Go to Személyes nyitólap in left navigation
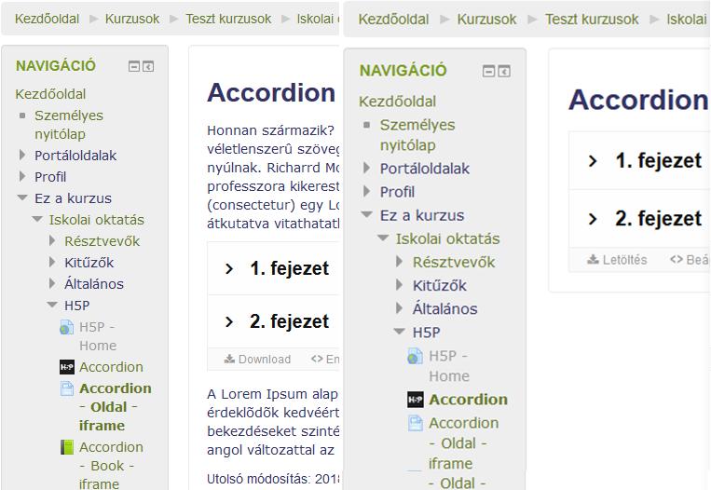Image resolution: width=711 pixels, height=490 pixels. point(68,125)
